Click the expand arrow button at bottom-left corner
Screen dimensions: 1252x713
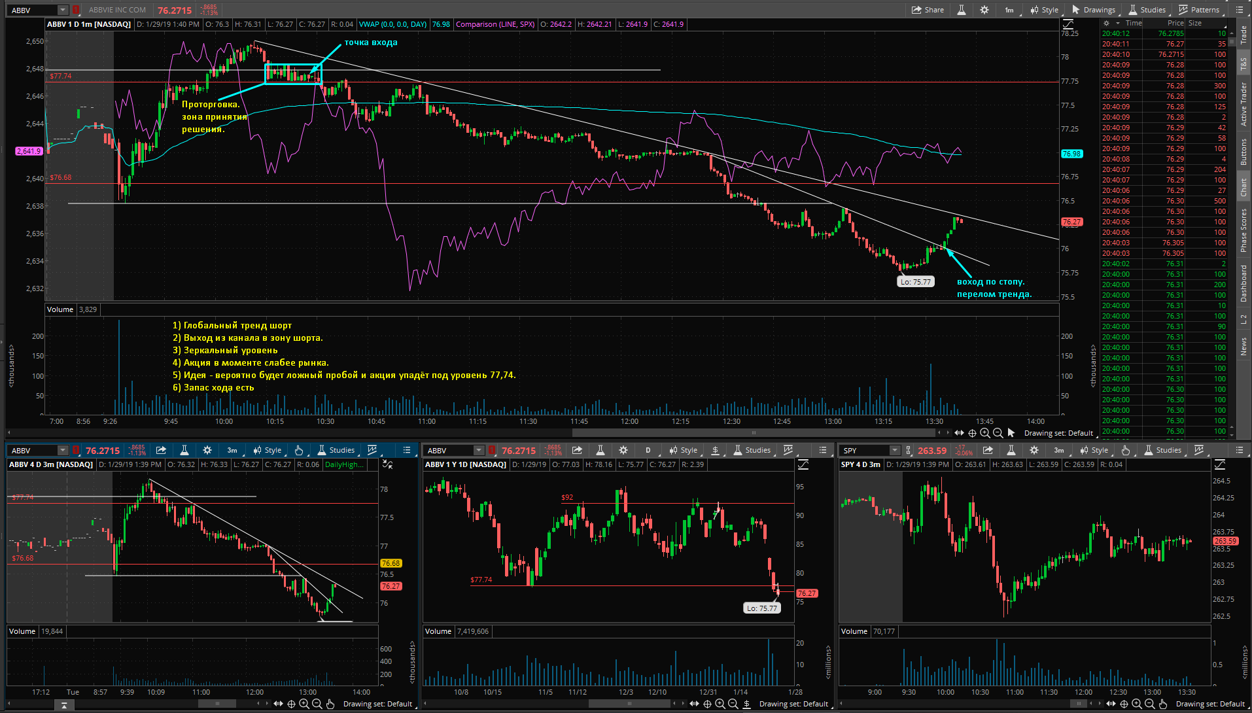tap(64, 704)
